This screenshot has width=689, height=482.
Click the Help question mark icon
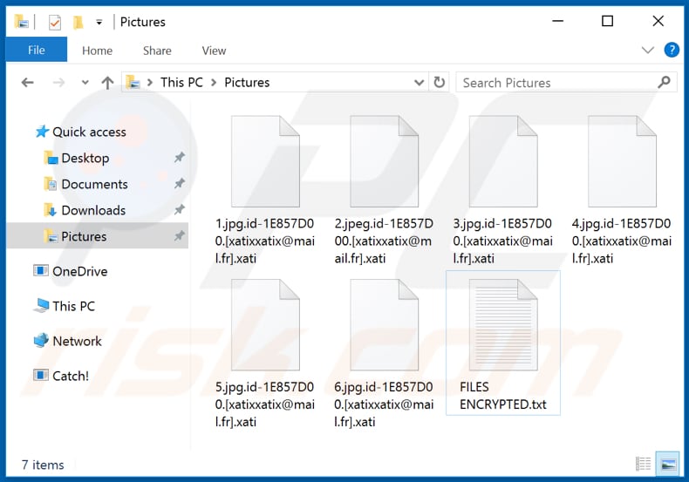[672, 51]
